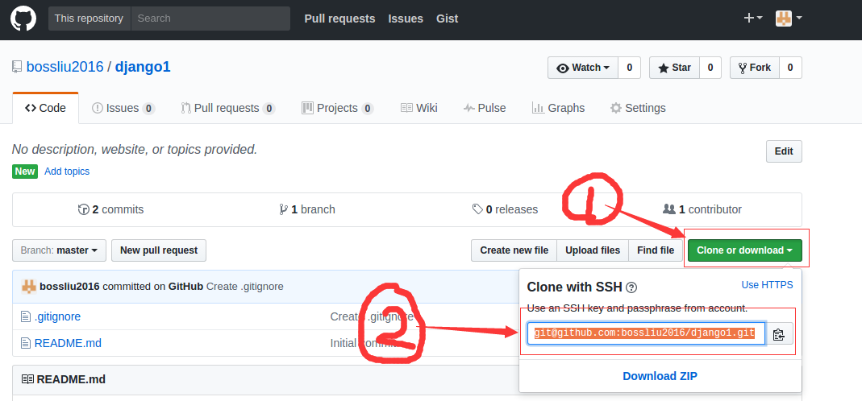Star the django1 repository
The image size is (862, 401).
tap(674, 68)
